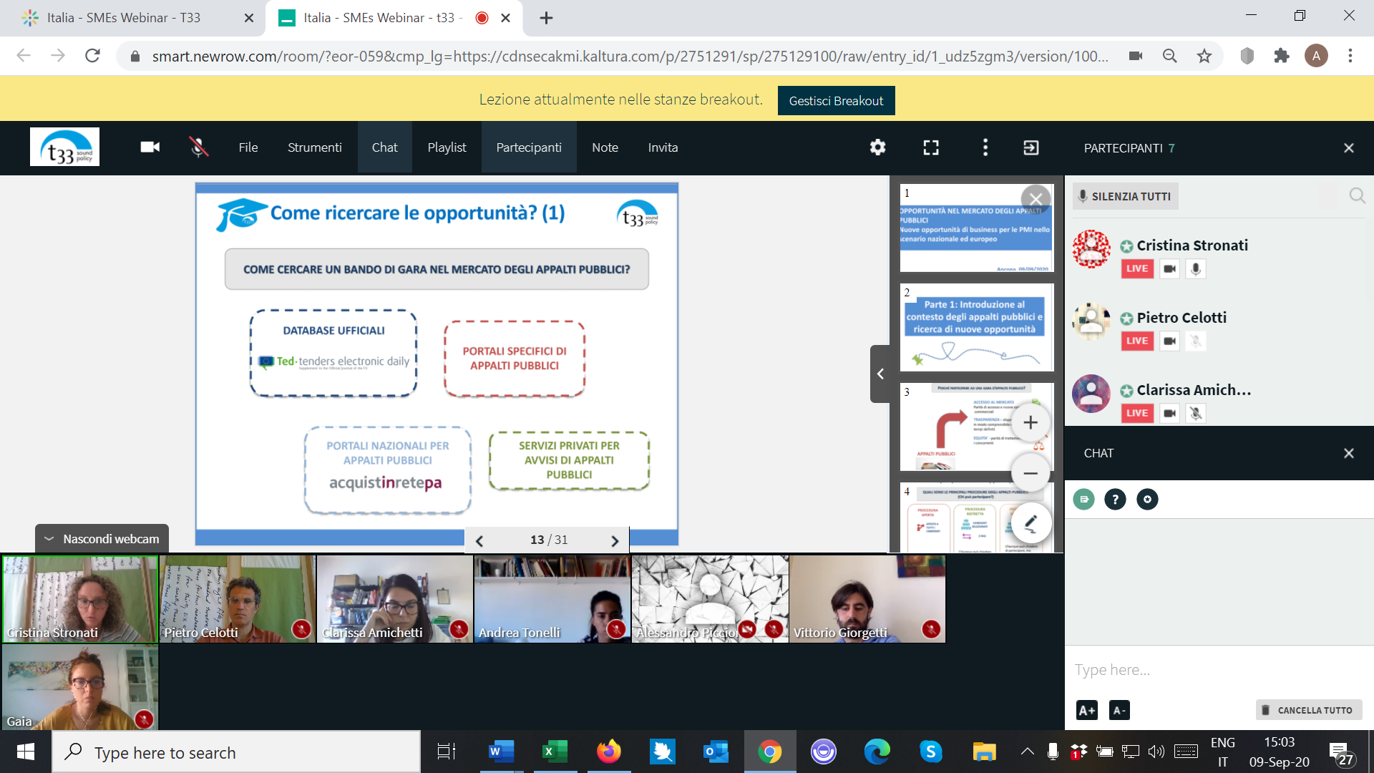Image resolution: width=1374 pixels, height=773 pixels.
Task: Open slide thumbnail 3
Action: tap(976, 427)
